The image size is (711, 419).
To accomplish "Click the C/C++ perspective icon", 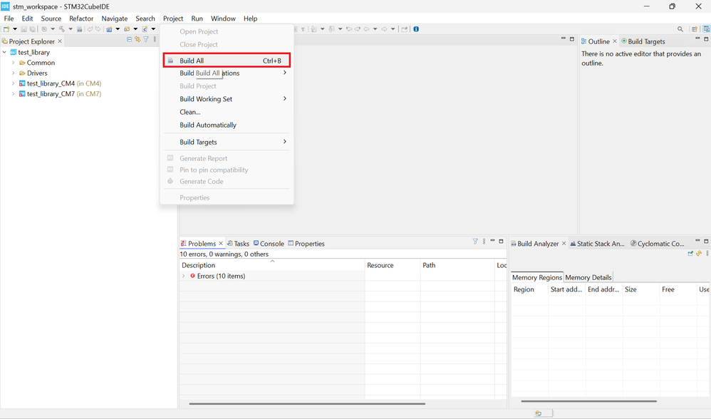I will (706, 29).
